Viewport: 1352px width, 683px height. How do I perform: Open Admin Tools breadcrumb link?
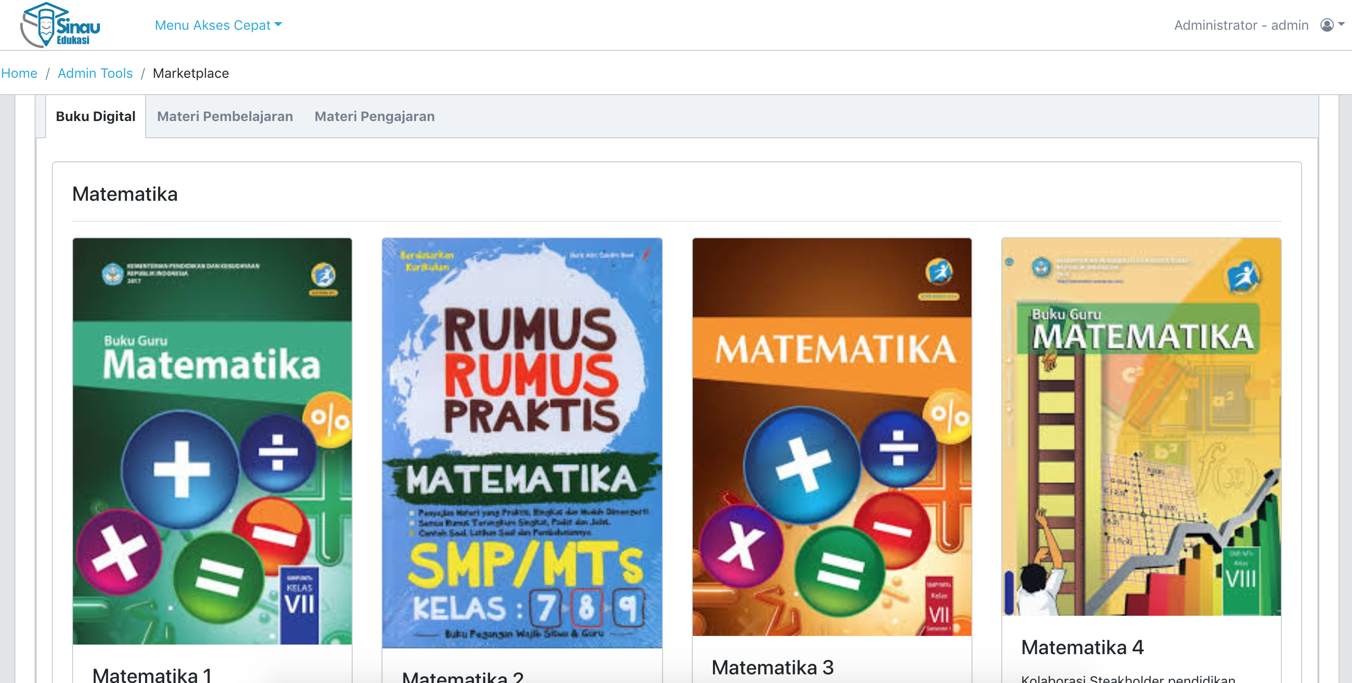pos(95,73)
